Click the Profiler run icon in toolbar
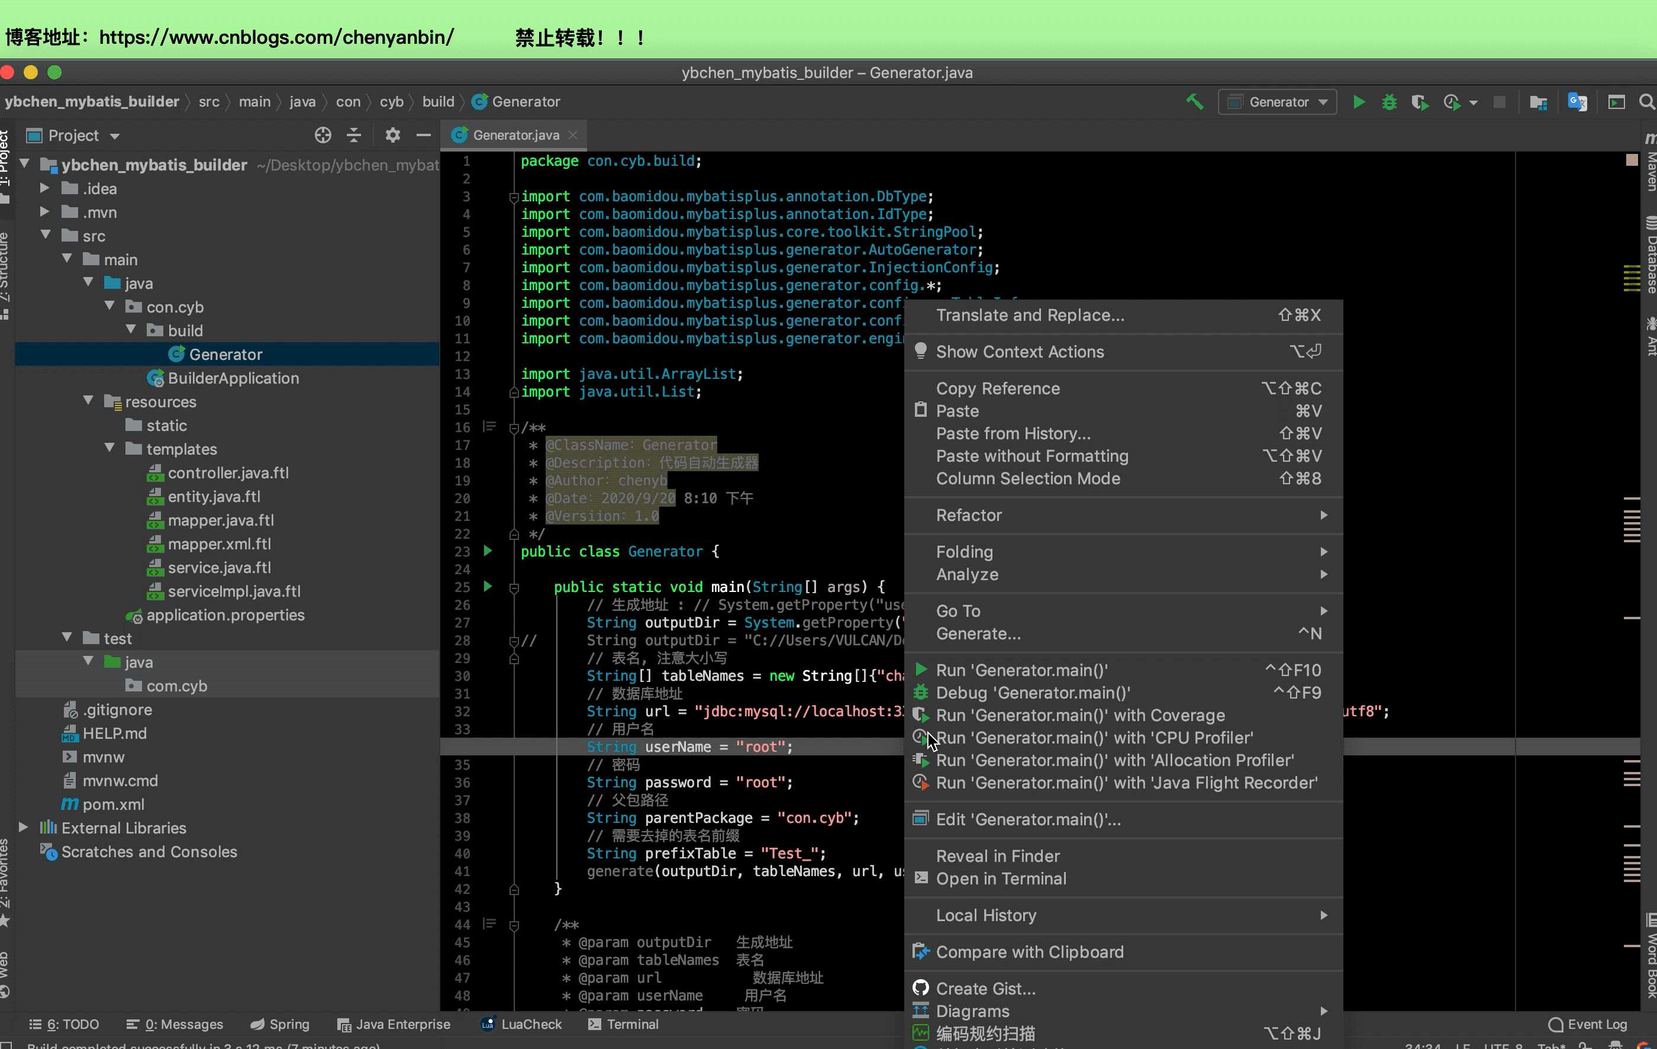The width and height of the screenshot is (1657, 1049). coord(1451,102)
